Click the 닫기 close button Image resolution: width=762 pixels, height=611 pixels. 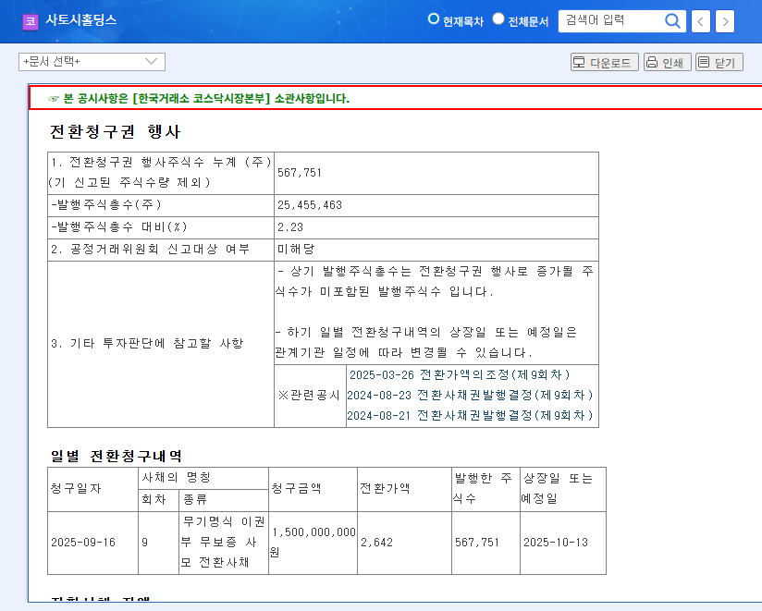(719, 62)
